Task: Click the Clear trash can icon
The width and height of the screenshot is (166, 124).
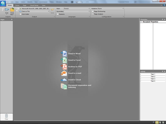Action: [x=6, y=116]
